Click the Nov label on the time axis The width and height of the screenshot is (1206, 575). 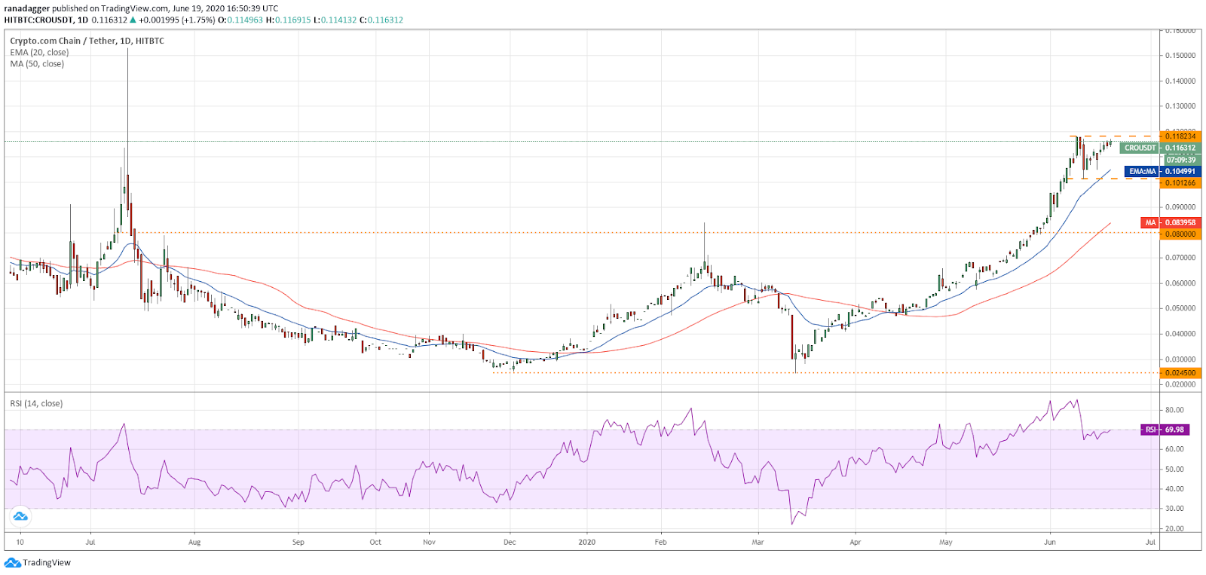tap(429, 543)
